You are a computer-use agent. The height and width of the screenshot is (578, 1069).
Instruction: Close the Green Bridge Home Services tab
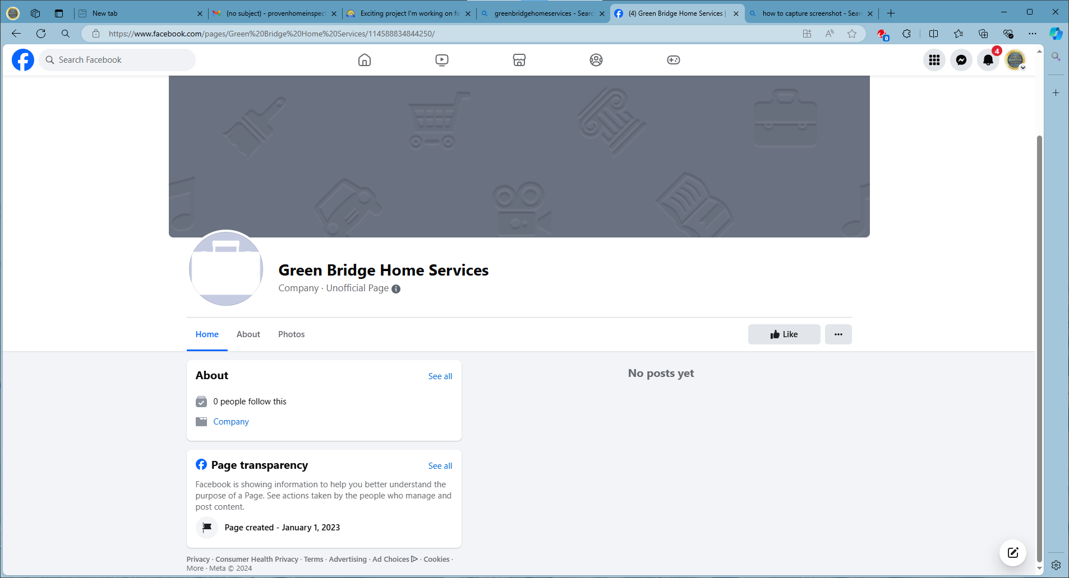point(736,13)
